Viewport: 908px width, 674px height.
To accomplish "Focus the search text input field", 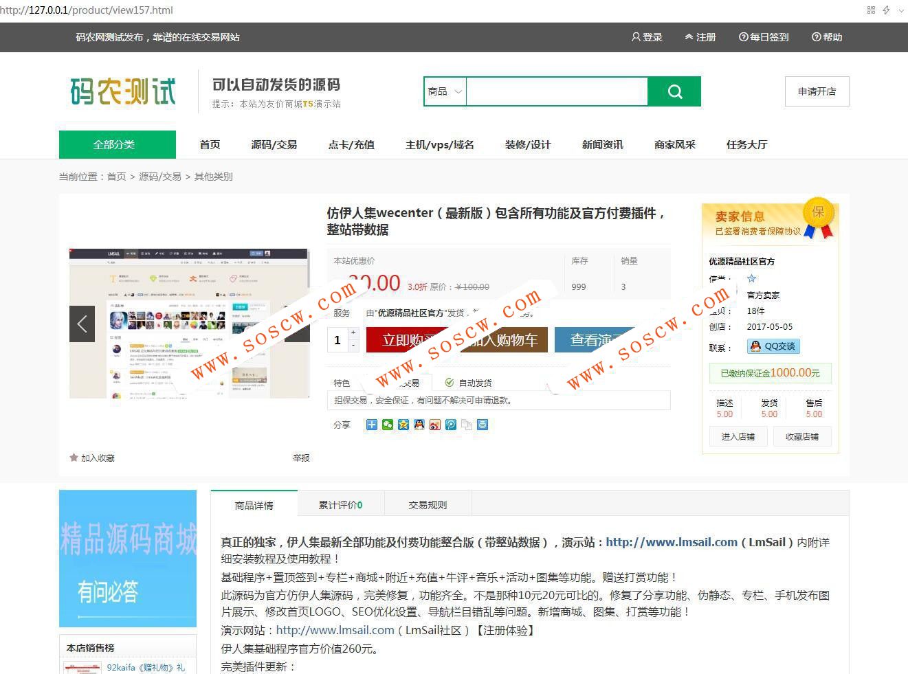I will pyautogui.click(x=557, y=91).
